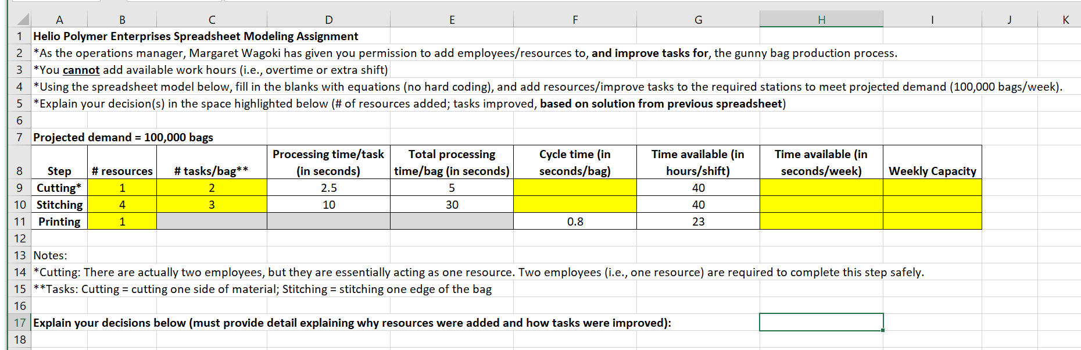Select column H header
This screenshot has height=350, width=1081.
click(822, 20)
